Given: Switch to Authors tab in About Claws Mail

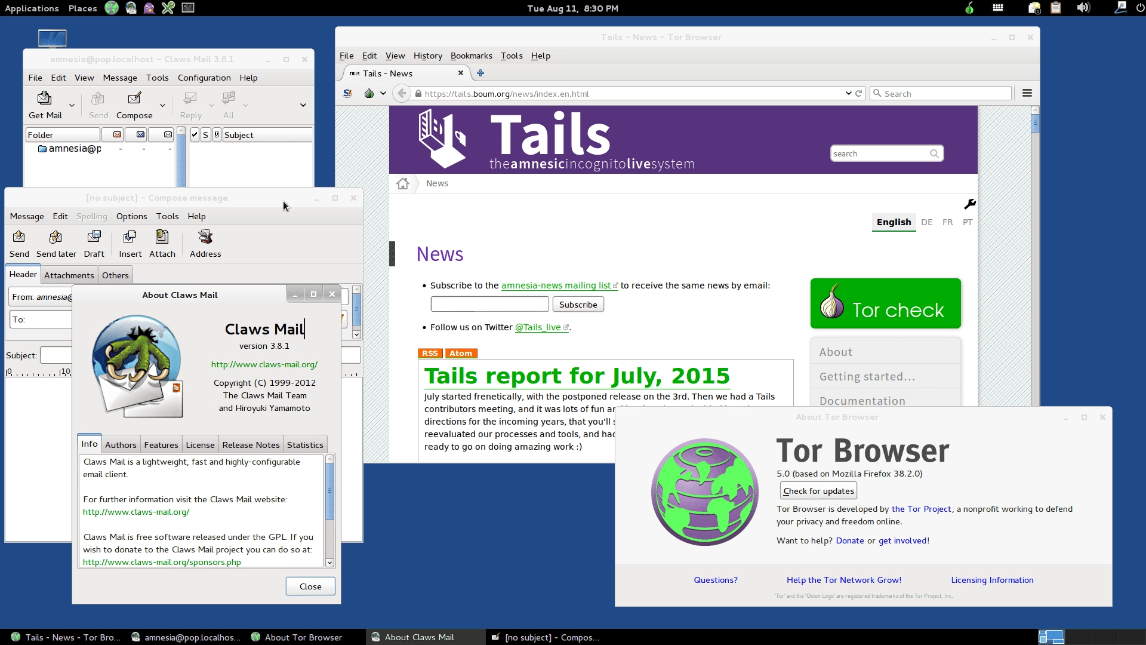Looking at the screenshot, I should pos(121,444).
